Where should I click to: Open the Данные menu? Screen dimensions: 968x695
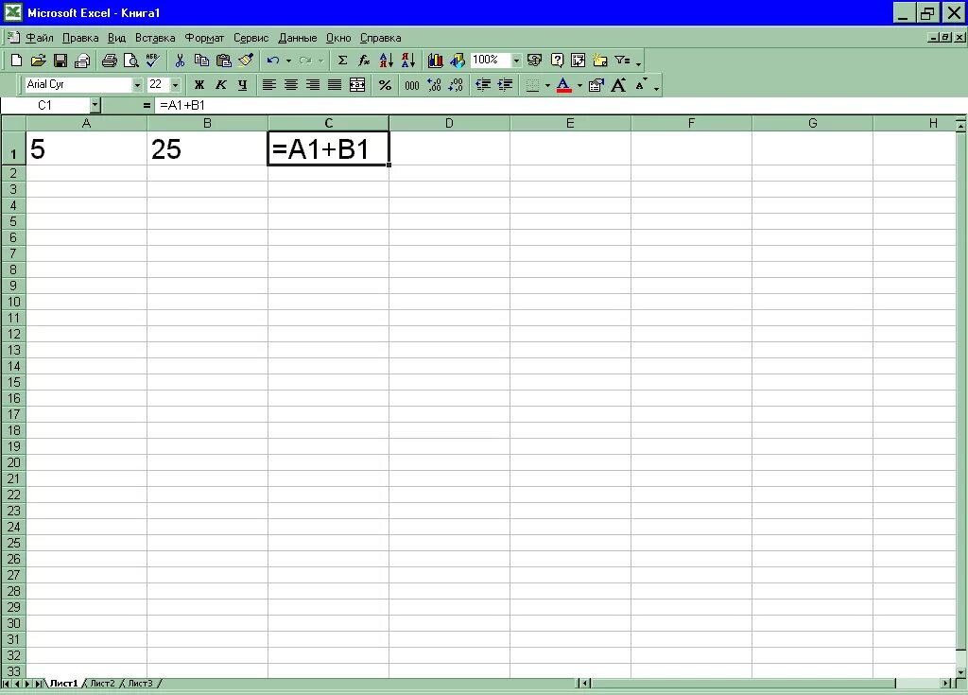(x=297, y=38)
